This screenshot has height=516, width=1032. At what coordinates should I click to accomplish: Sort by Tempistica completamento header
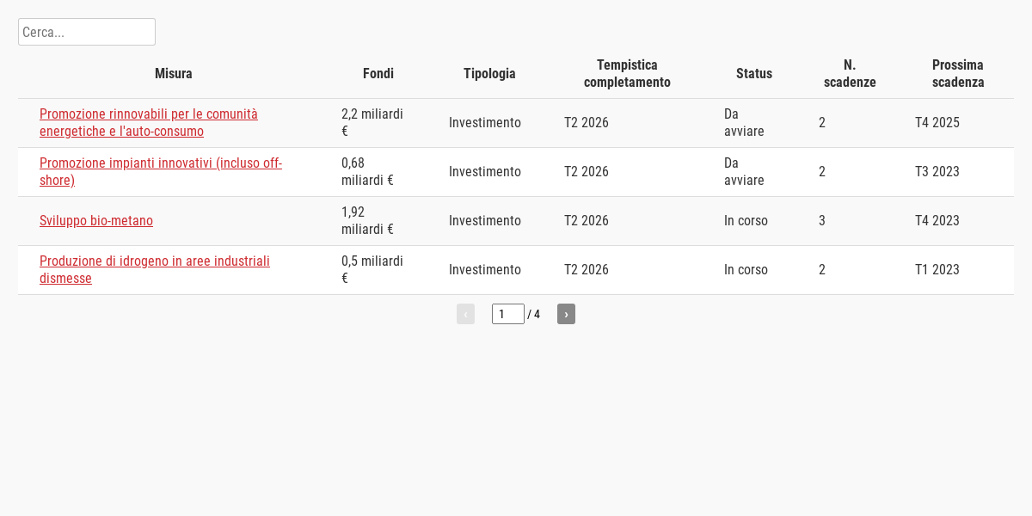pyautogui.click(x=627, y=73)
